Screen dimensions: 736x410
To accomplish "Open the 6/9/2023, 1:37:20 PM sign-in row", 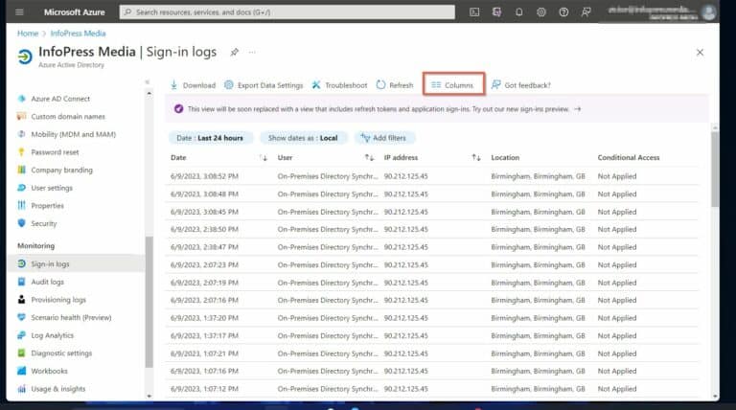I will pyautogui.click(x=431, y=318).
